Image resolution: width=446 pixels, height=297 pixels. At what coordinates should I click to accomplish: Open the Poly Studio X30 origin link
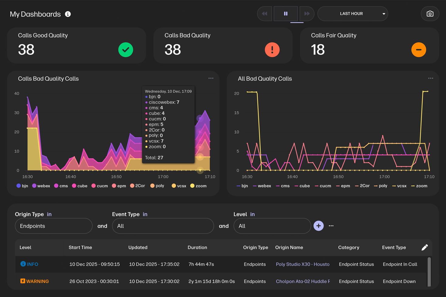click(x=302, y=264)
